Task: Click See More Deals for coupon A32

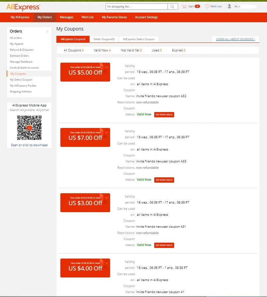Action: 164,115
